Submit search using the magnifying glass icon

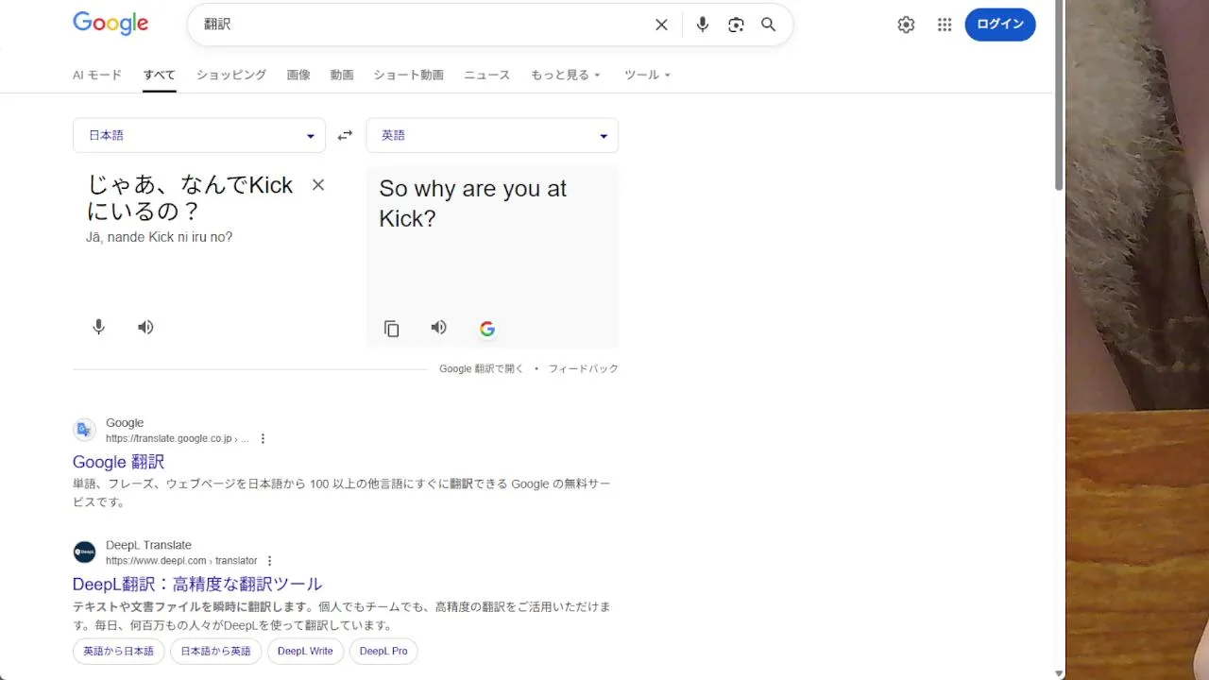coord(769,25)
